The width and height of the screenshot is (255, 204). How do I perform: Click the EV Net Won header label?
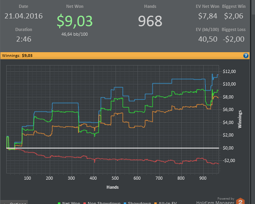(208, 6)
